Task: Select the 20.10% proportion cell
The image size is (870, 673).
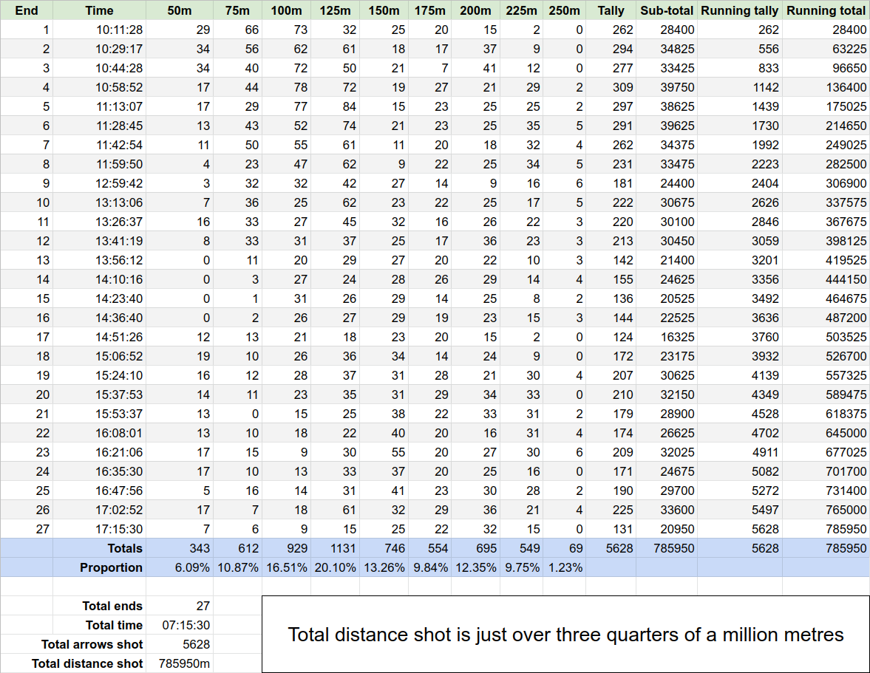Action: tap(335, 567)
